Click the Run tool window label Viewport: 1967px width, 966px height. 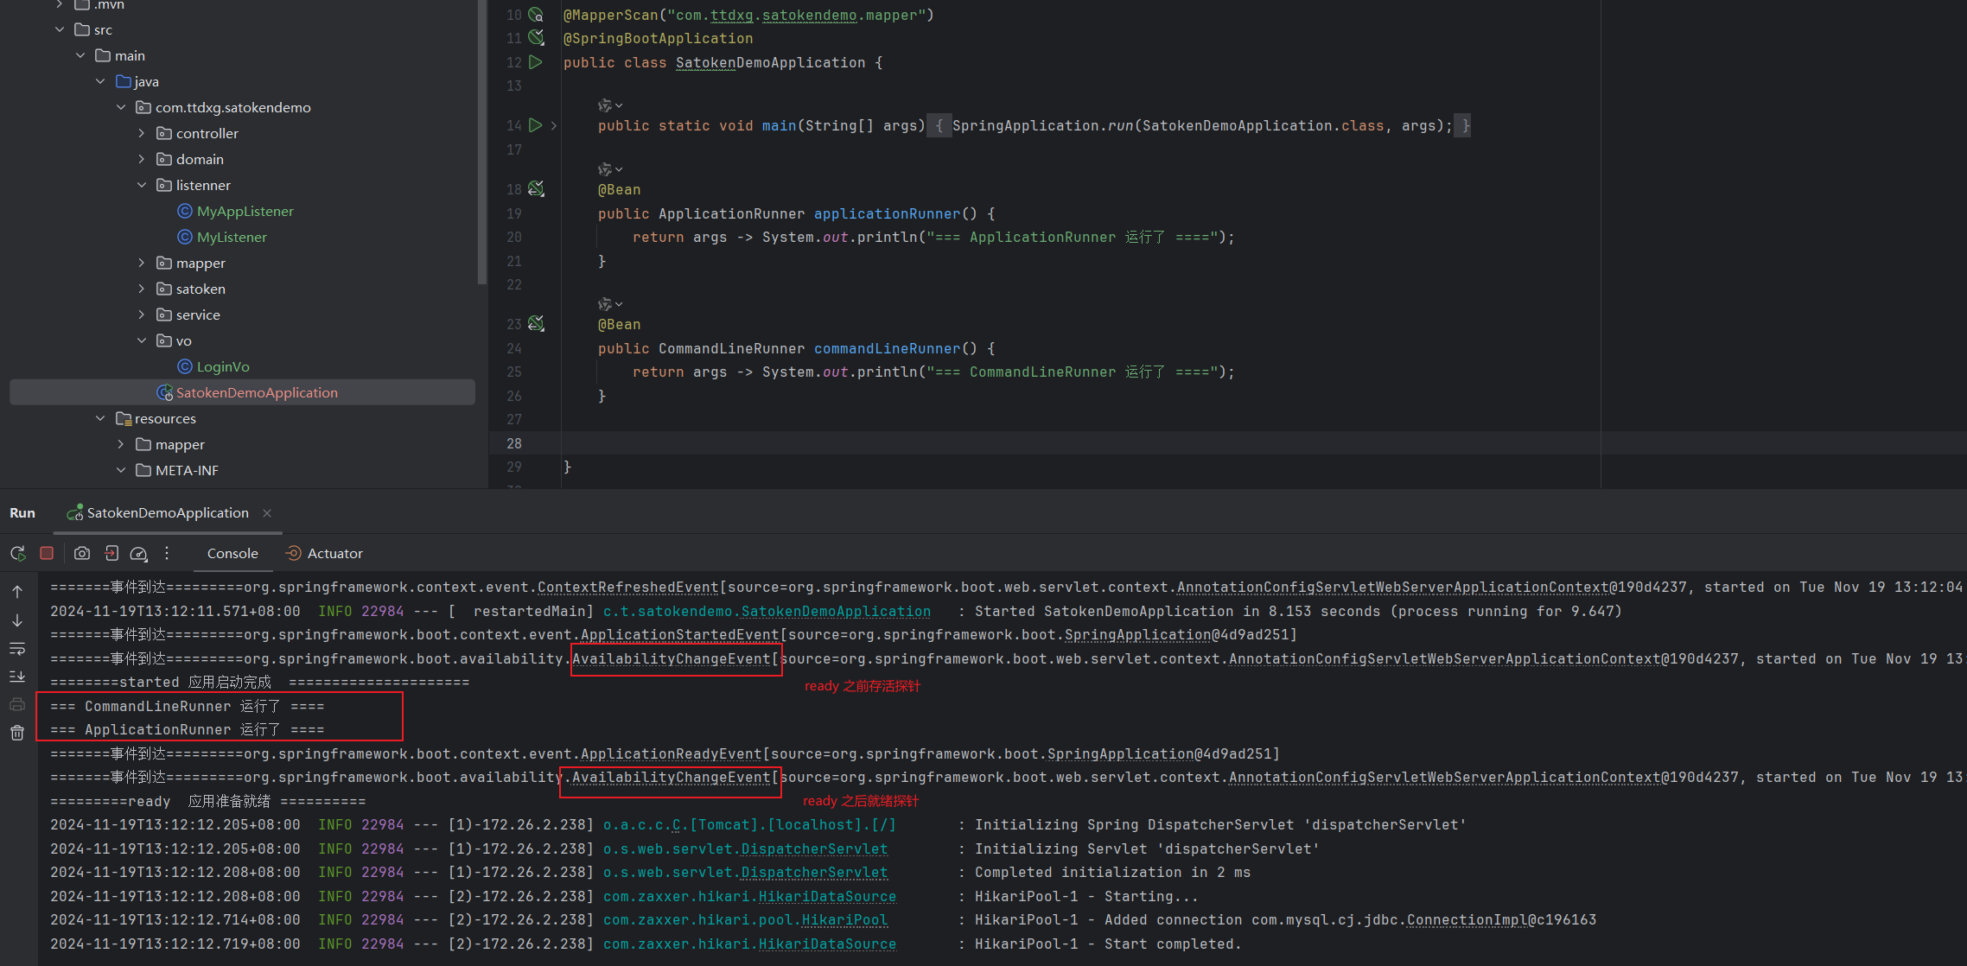(22, 512)
